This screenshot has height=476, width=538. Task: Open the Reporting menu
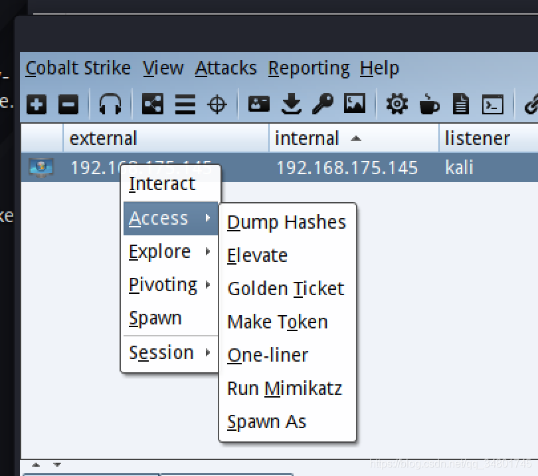[x=309, y=68]
